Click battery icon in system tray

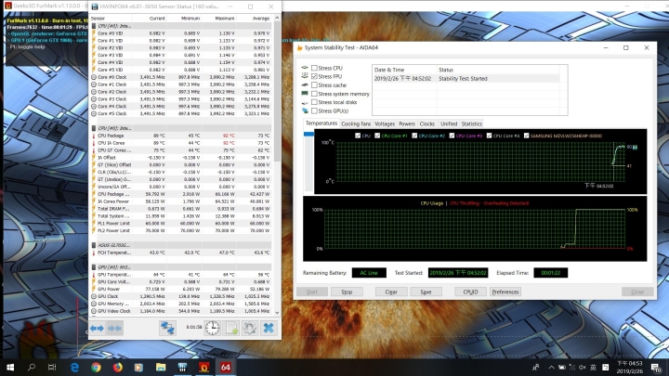(x=562, y=367)
